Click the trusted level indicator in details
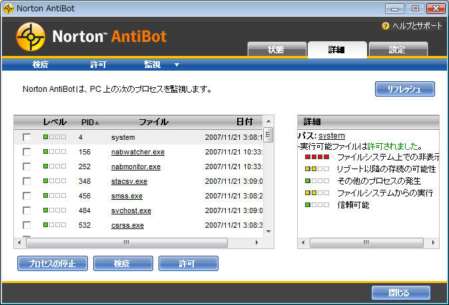Viewport: 449px width, 305px height. point(316,205)
